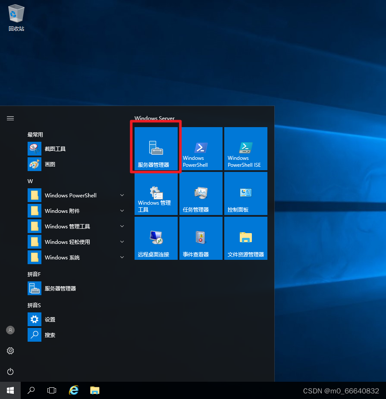Image resolution: width=386 pixels, height=399 pixels.
Task: Open Task View on the taskbar
Action: coord(52,390)
